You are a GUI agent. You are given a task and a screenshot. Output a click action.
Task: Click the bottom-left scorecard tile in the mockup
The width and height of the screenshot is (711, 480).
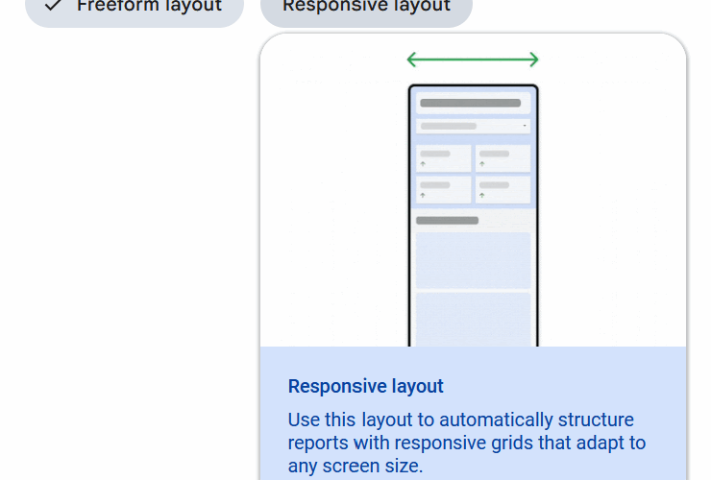pos(443,189)
